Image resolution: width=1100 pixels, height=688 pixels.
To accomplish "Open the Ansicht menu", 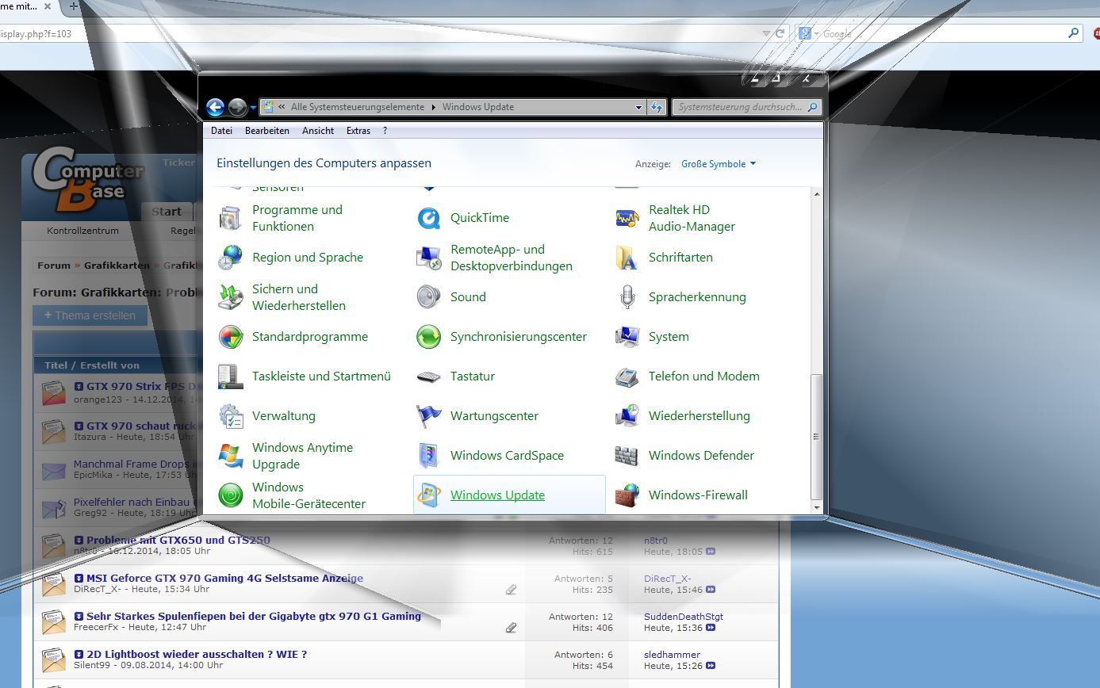I will (x=318, y=131).
